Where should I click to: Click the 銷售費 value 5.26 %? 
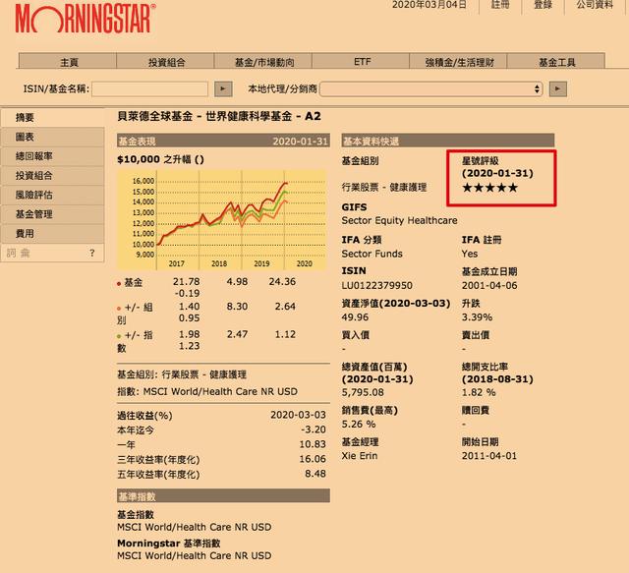coord(359,424)
